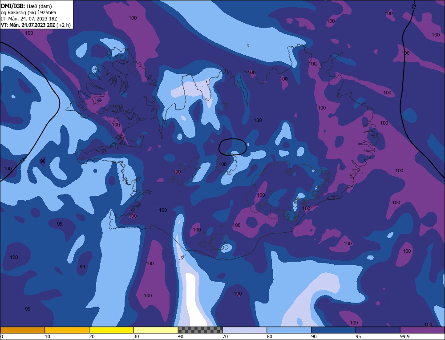Click the dark indigo 95–99.9 legend swatch
The image size is (445, 340).
point(378,330)
